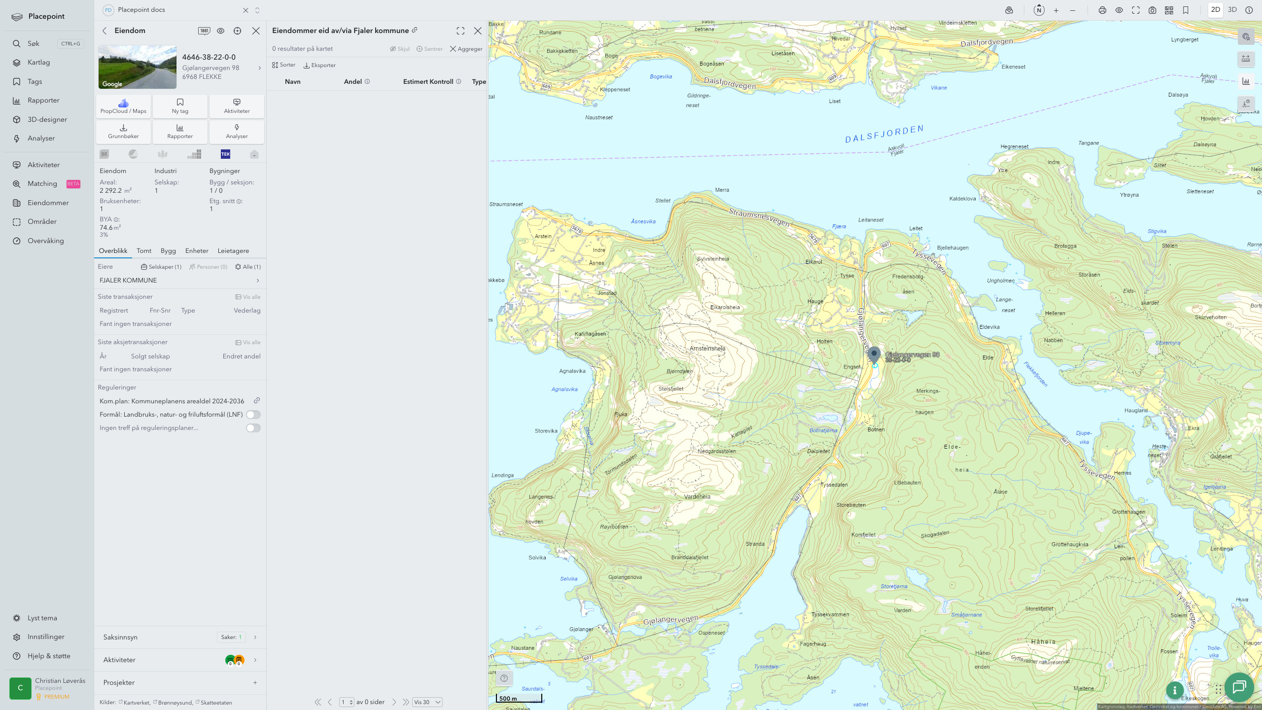Click the Søk search field in sidebar

tap(48, 44)
